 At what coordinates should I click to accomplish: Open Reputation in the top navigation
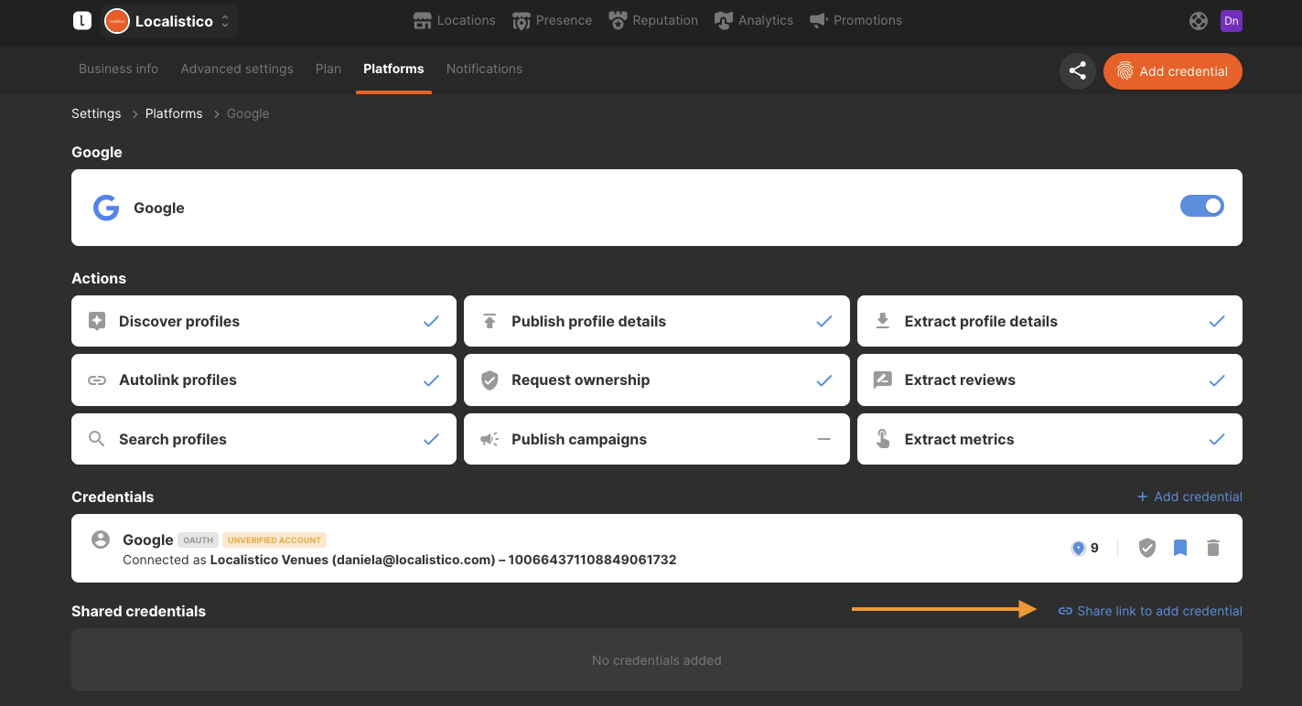[653, 20]
